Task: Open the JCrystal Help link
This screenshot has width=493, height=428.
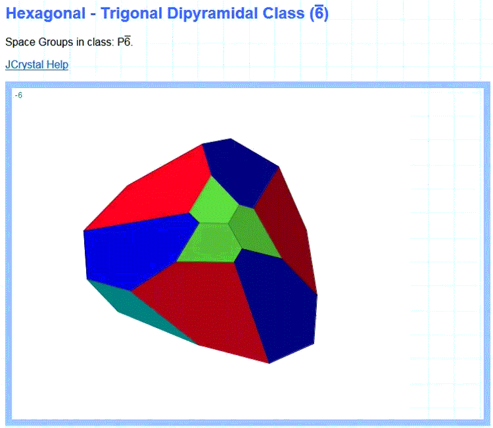Action: 37,64
